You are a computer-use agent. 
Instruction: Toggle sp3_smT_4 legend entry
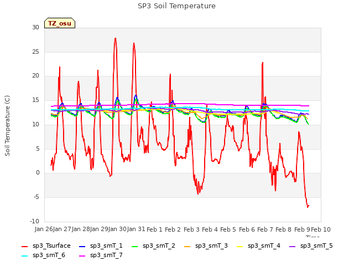coord(258,246)
